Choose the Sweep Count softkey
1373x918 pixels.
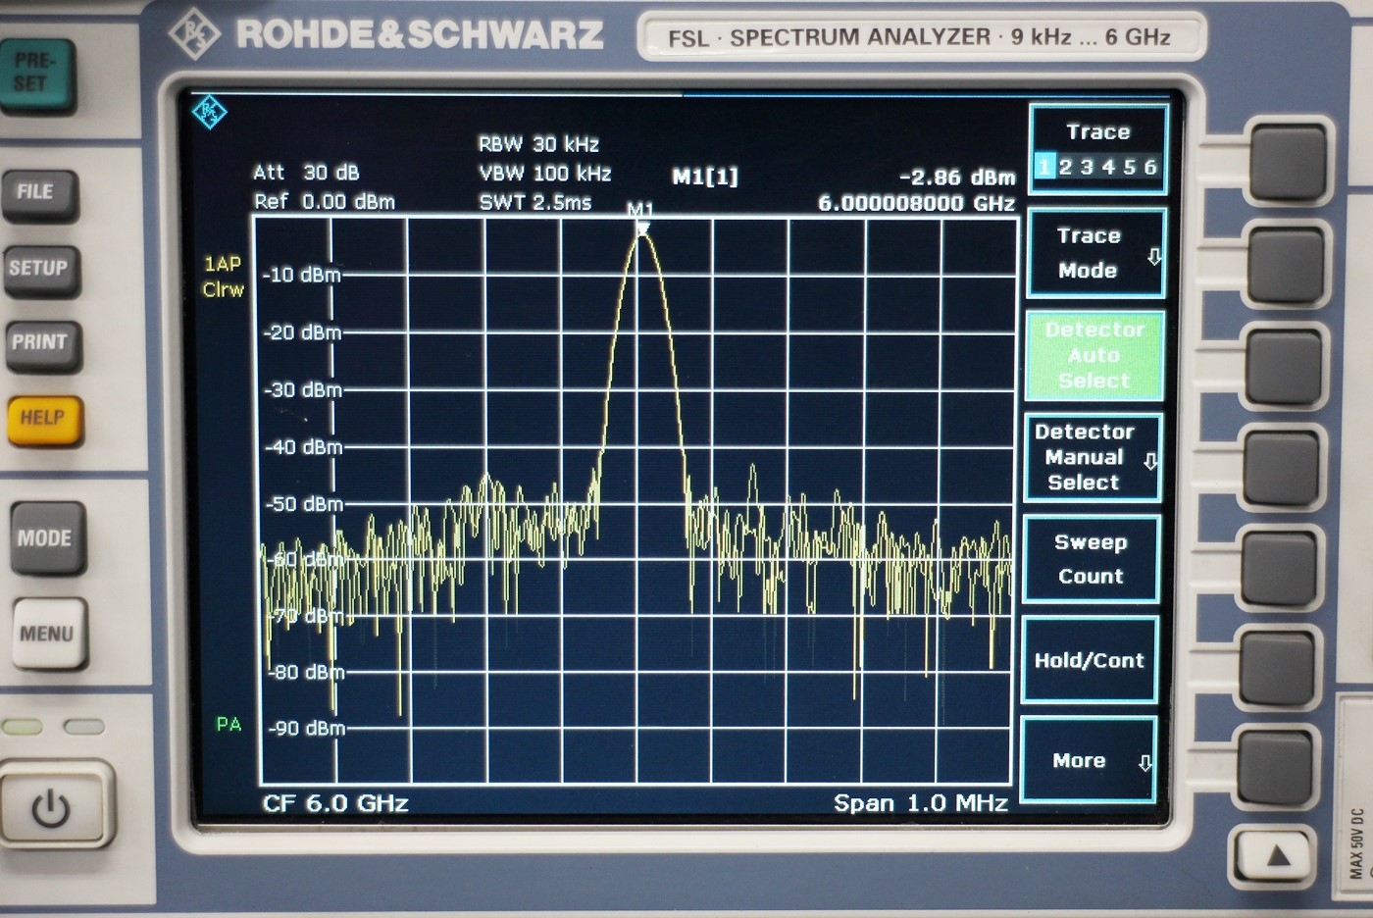tap(1091, 559)
